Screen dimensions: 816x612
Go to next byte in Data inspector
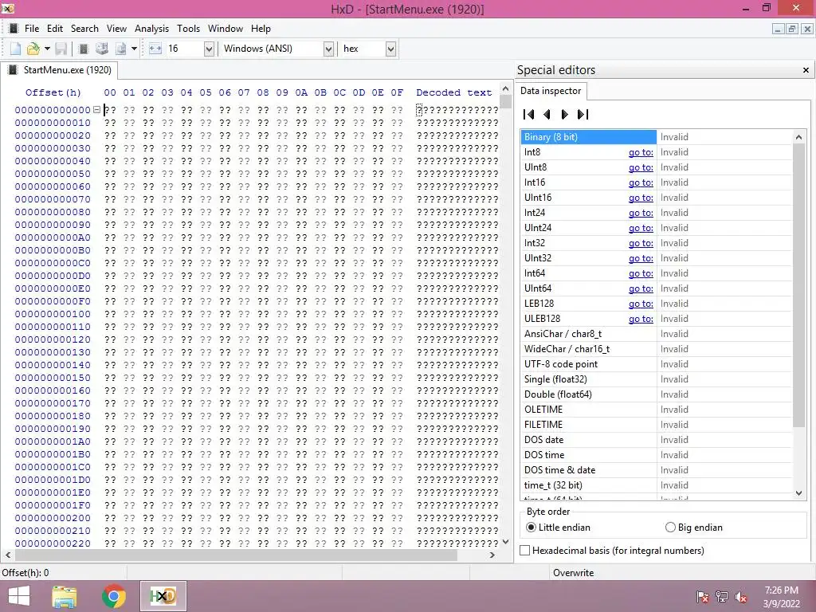(x=564, y=114)
